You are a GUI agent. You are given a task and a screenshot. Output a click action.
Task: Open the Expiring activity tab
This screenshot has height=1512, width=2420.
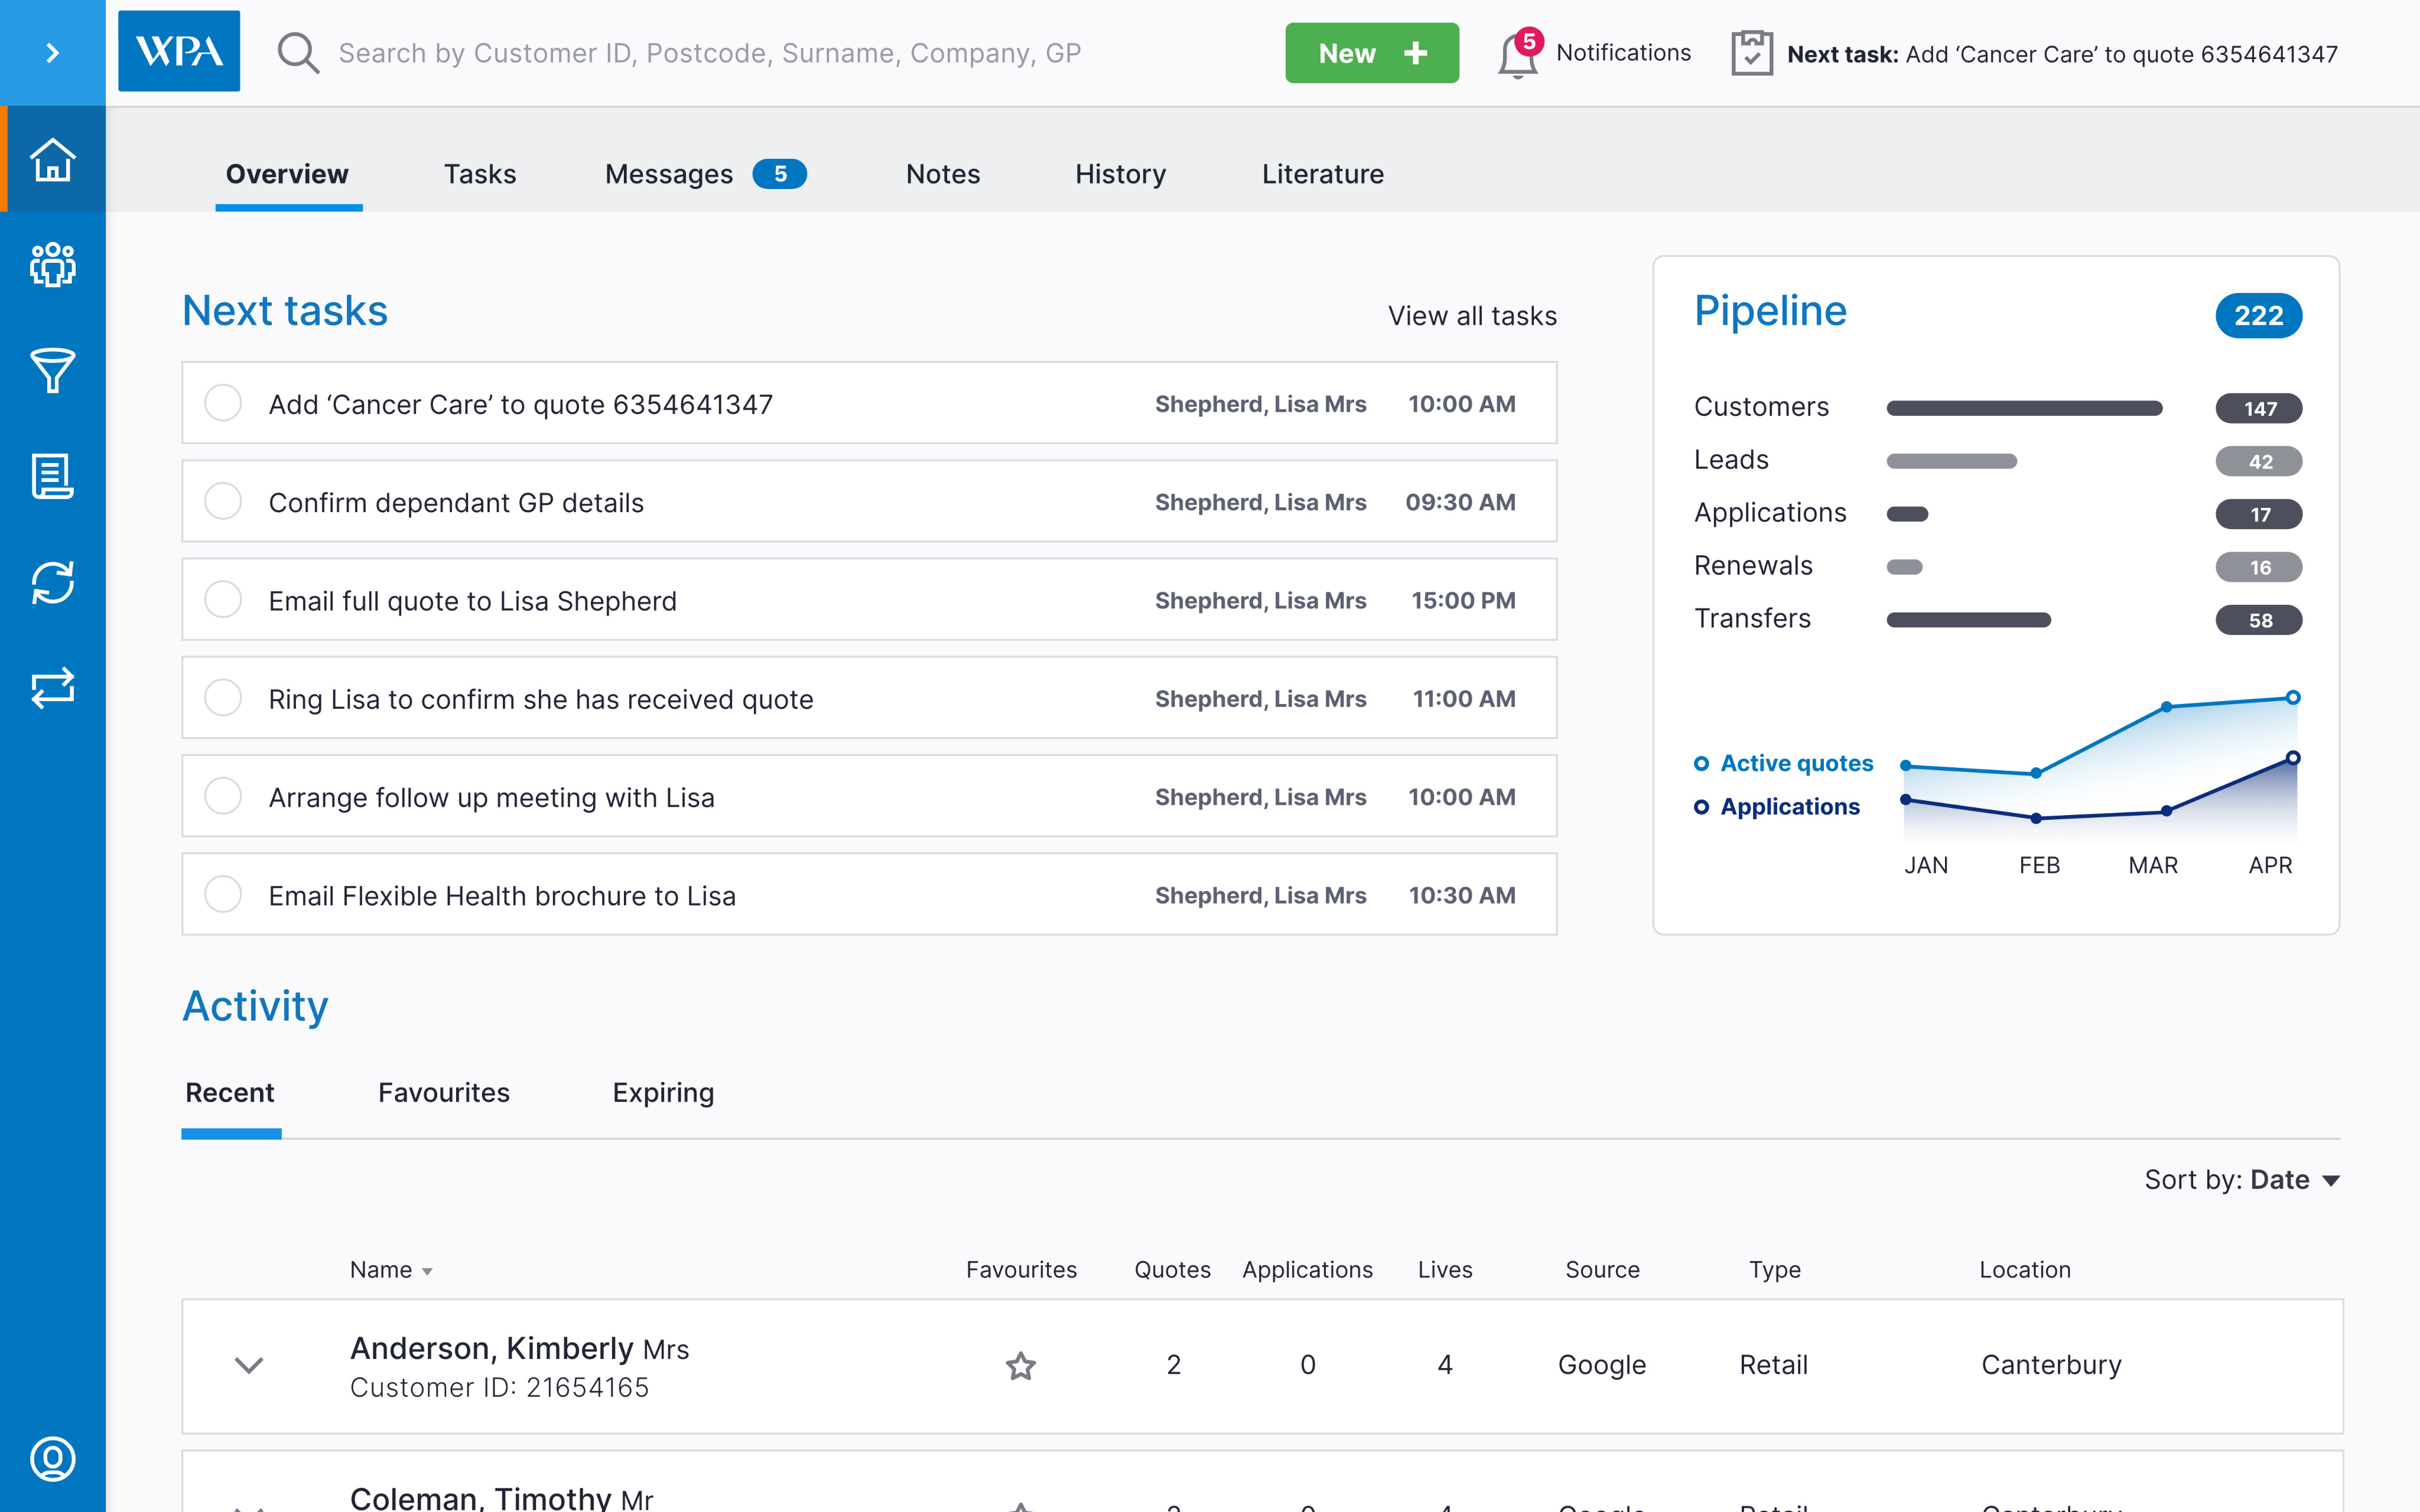(x=662, y=1092)
